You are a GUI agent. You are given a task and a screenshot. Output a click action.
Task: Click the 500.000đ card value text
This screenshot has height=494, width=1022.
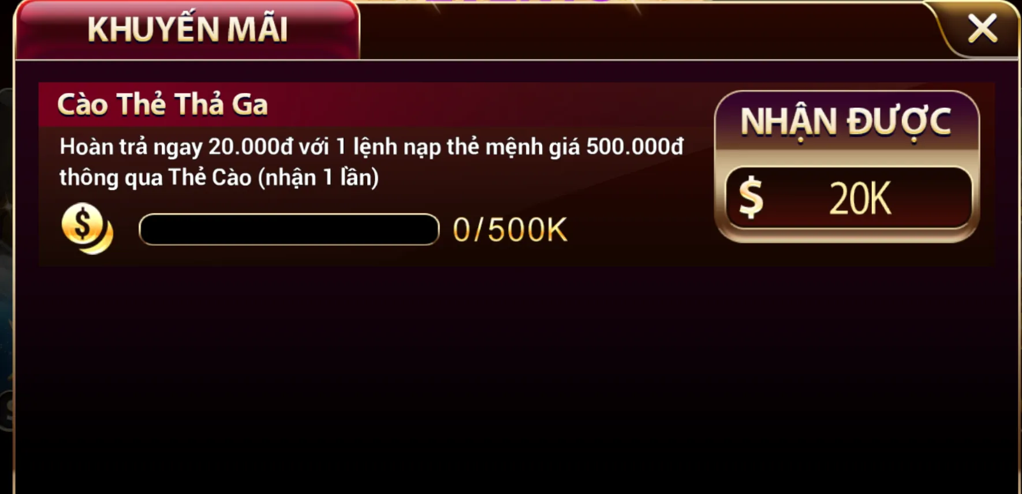point(635,147)
